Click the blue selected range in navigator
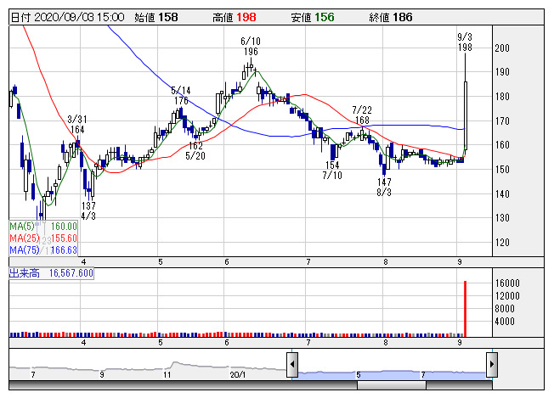The height and width of the screenshot is (398, 554). 391,371
